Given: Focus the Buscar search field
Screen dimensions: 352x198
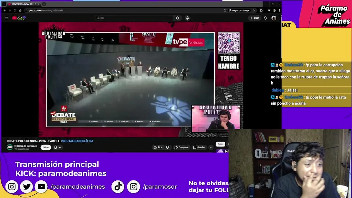Looking at the screenshot, I should pyautogui.click(x=133, y=18).
